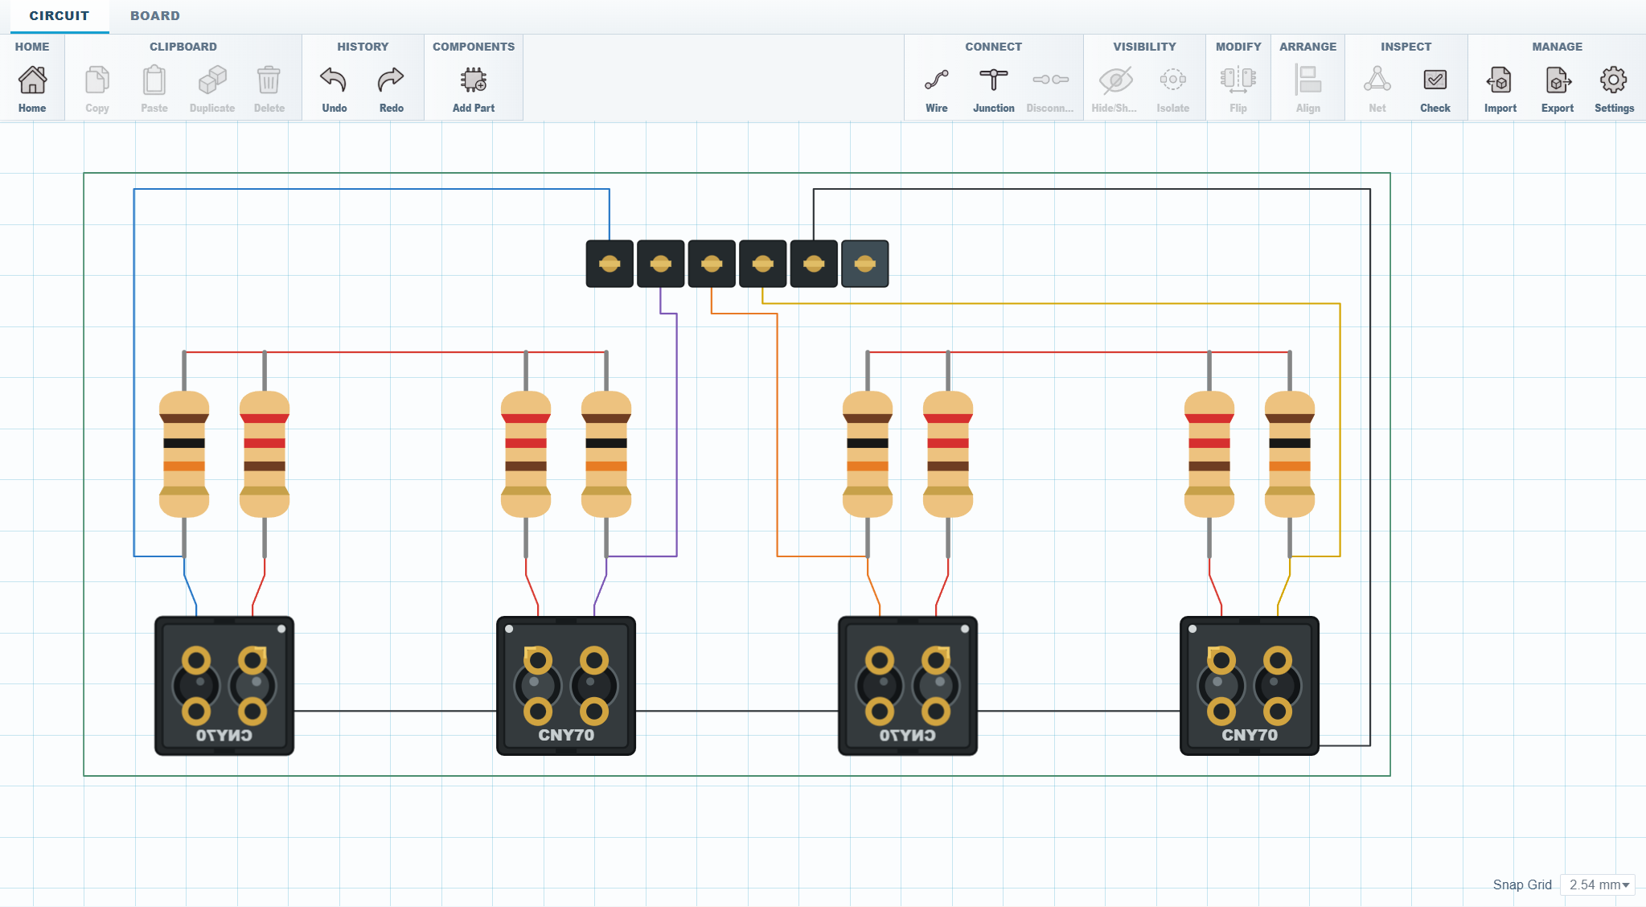Viewport: 1646px width, 907px height.
Task: Click the third terminal pin with orange wire
Action: pyautogui.click(x=712, y=264)
